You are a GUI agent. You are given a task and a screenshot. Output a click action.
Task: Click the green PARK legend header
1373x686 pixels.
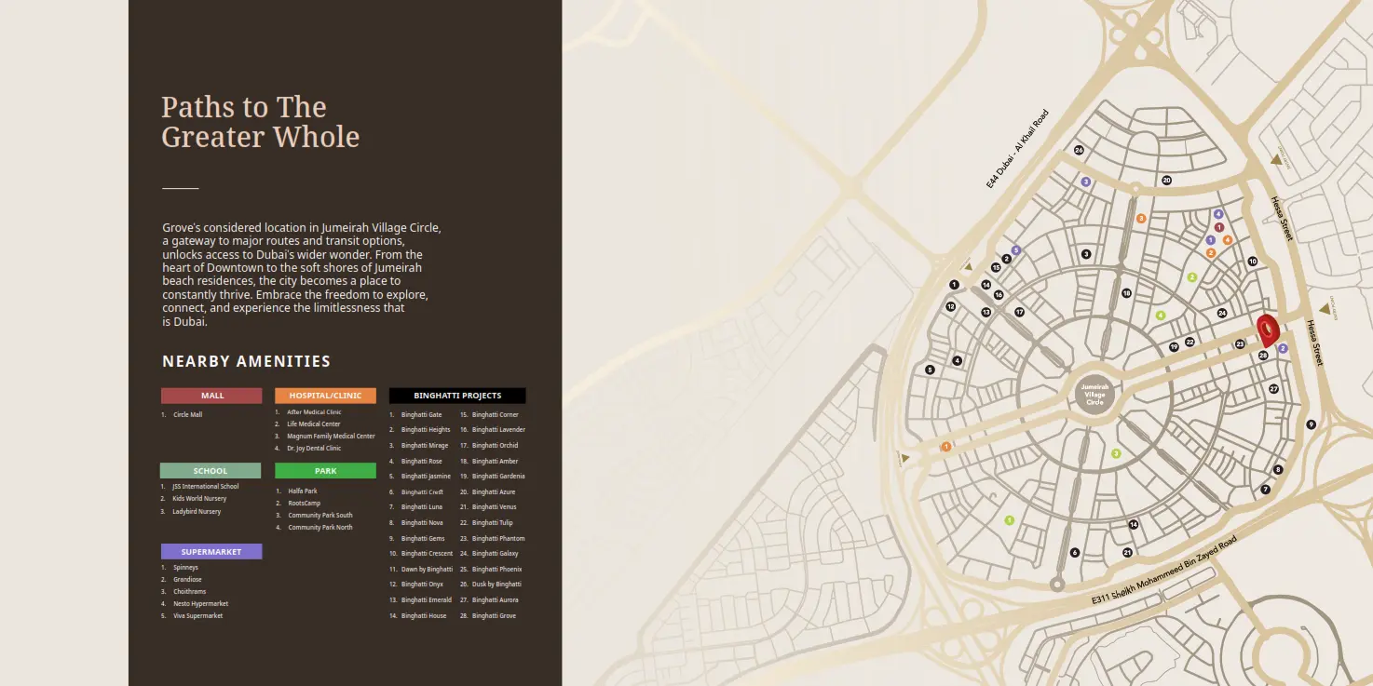(x=325, y=471)
